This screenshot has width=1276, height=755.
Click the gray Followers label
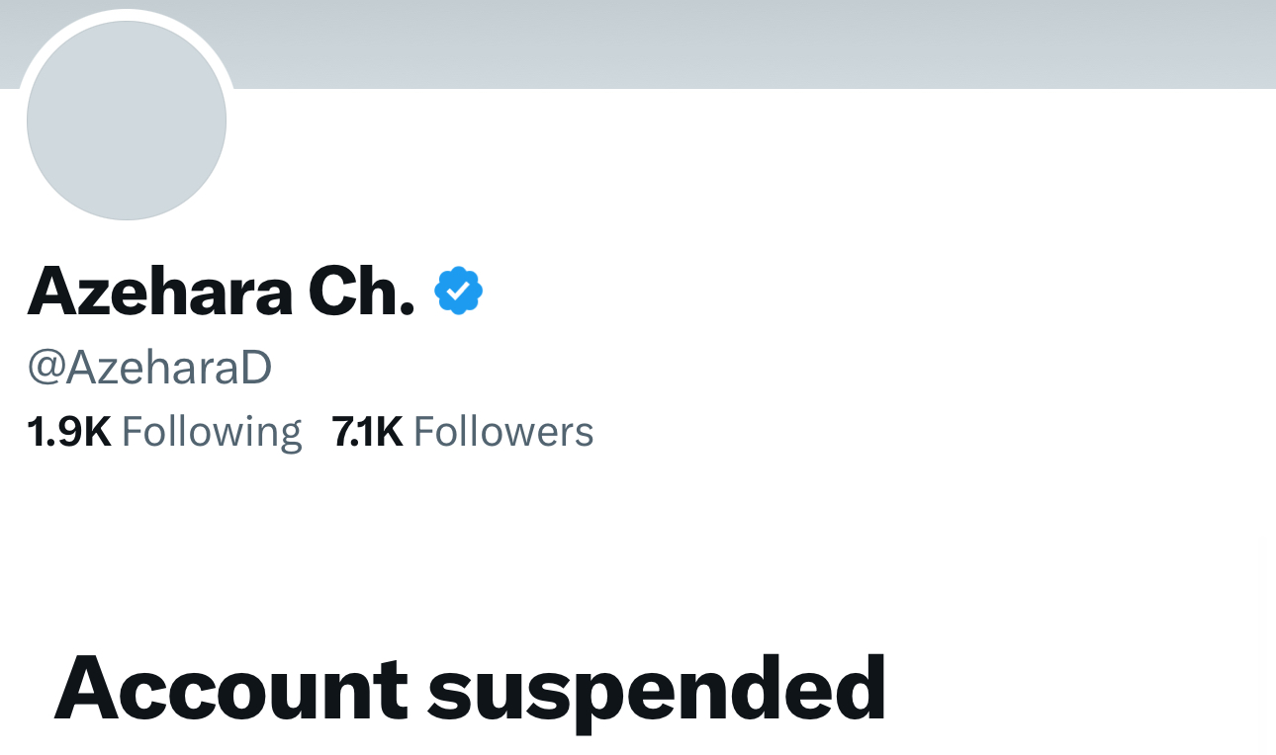point(503,433)
